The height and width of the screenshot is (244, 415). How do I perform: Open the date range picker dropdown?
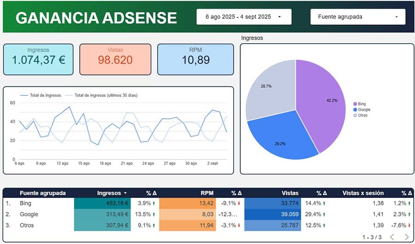[243, 17]
